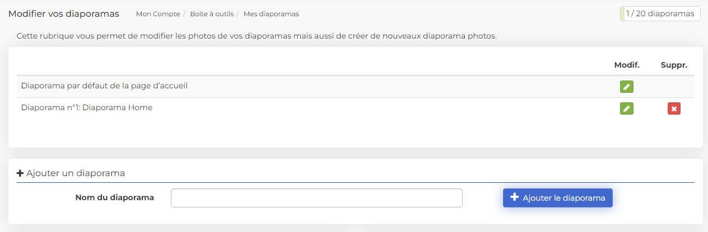Screen dimensions: 708x232
Task: Click the Suppr. column header
Action: click(674, 65)
